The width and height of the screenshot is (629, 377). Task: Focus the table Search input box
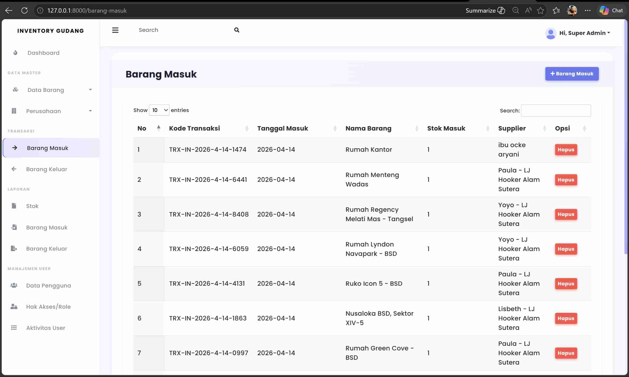[x=556, y=110]
